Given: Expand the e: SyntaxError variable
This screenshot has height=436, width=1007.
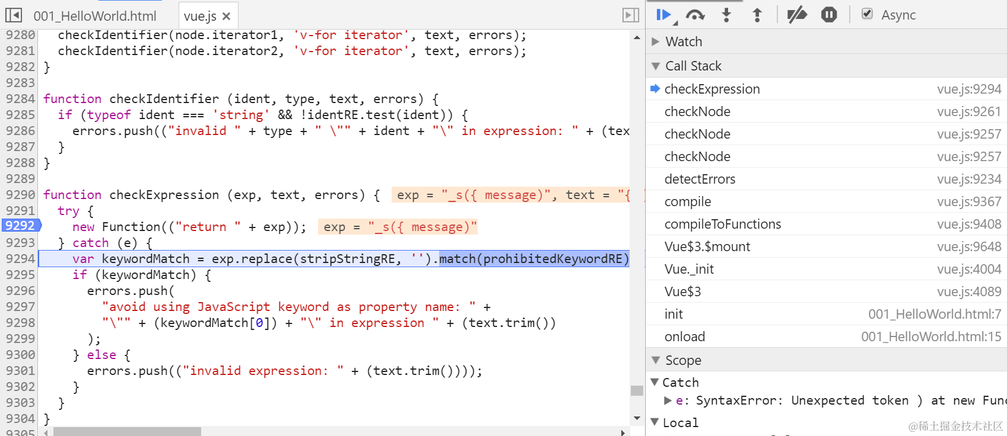Looking at the screenshot, I should 668,400.
